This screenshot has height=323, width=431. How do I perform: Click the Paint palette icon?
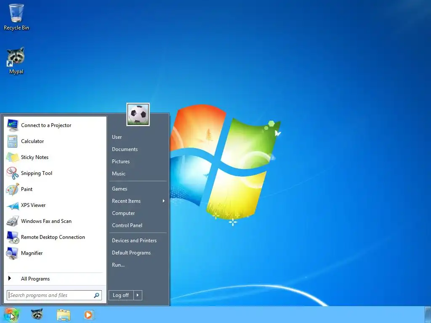tap(13, 189)
